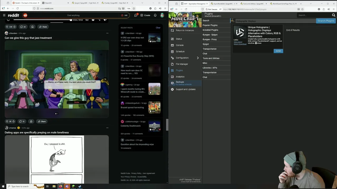The image size is (337, 189).
Task: Clear the Recent Posts list
Action: click(x=158, y=28)
